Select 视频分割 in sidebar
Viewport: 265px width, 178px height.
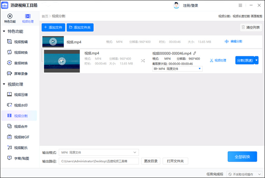[19, 116]
